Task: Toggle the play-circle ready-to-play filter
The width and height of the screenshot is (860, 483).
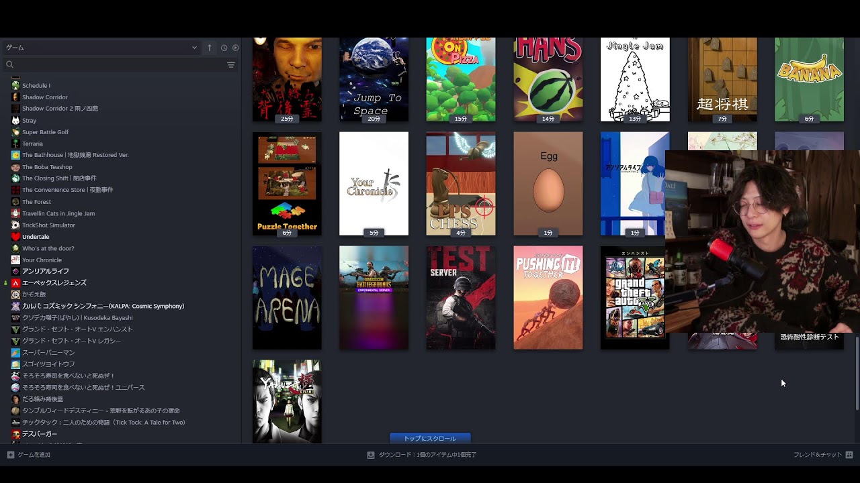Action: point(235,48)
